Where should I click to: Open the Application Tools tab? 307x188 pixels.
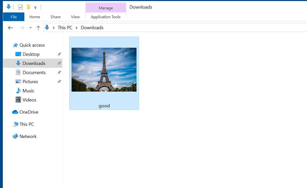(x=106, y=17)
